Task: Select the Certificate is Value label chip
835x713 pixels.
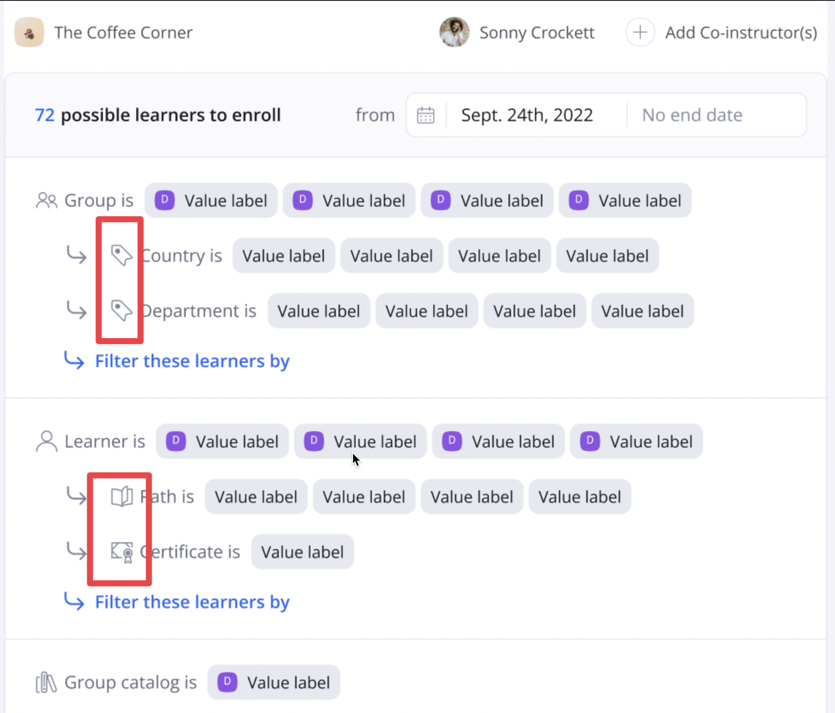Action: coord(302,552)
